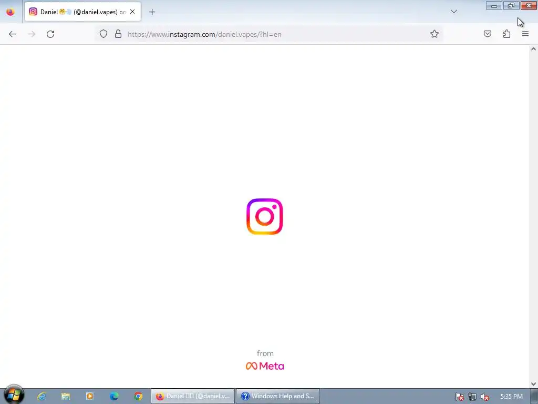Viewport: 538px width, 404px height.
Task: Click the Show desktop button
Action: tap(534, 396)
